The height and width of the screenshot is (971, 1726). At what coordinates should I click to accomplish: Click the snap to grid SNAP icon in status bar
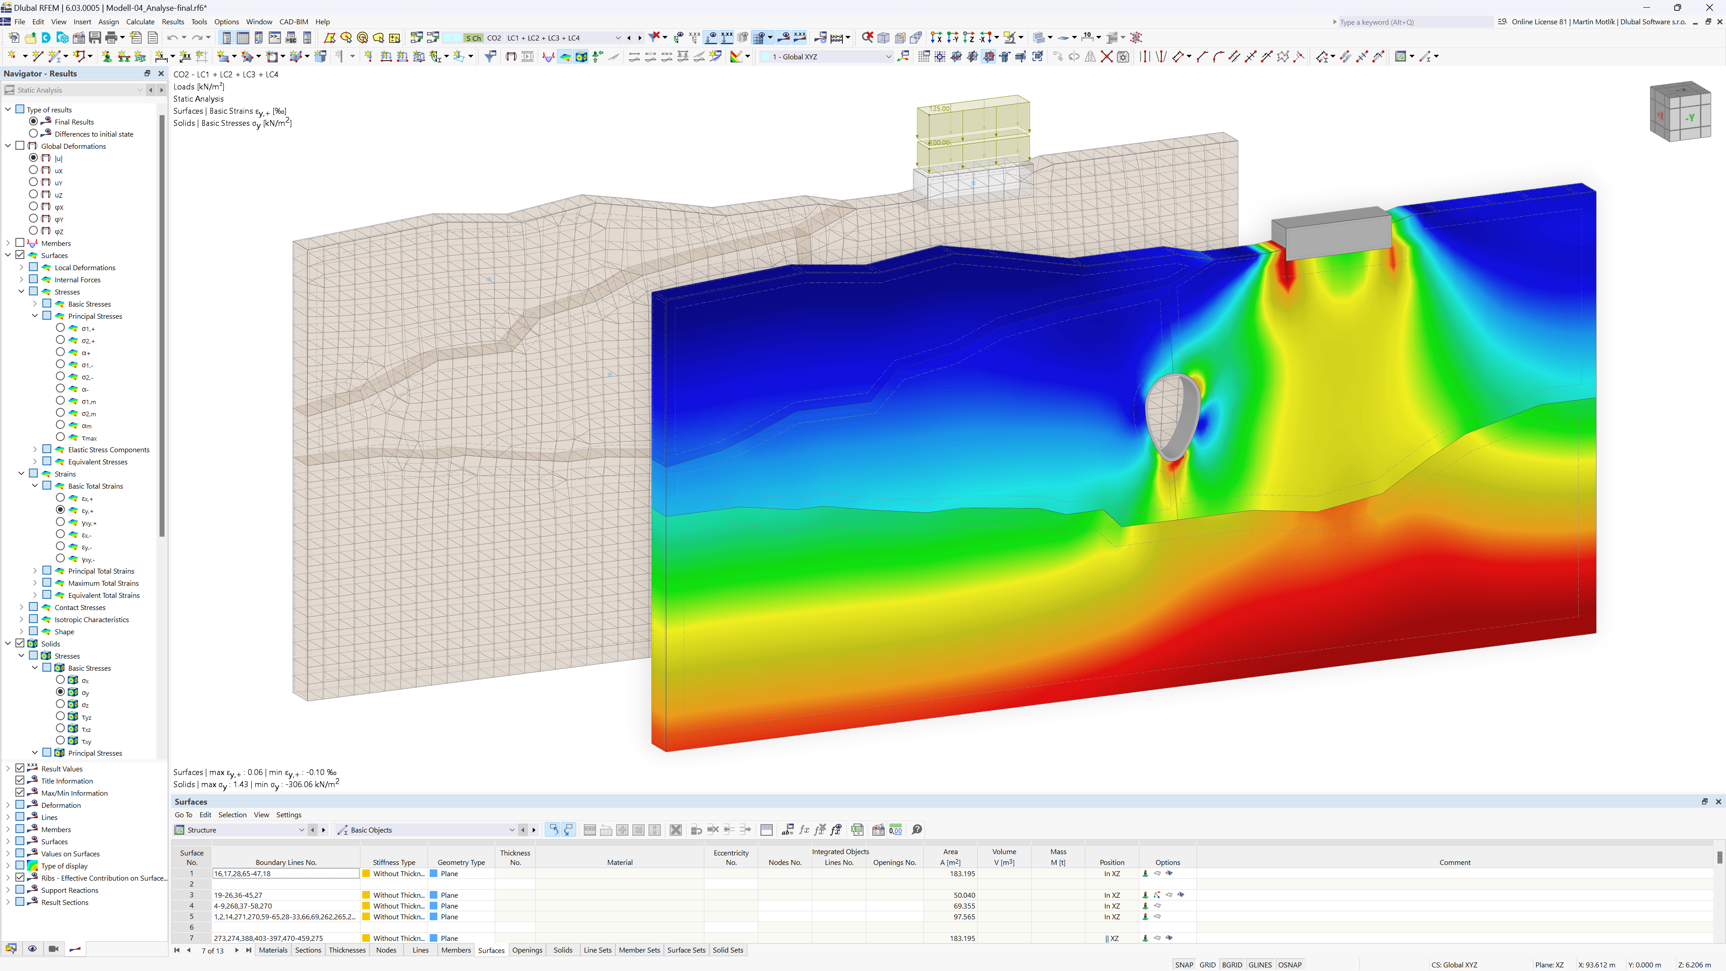(1184, 964)
